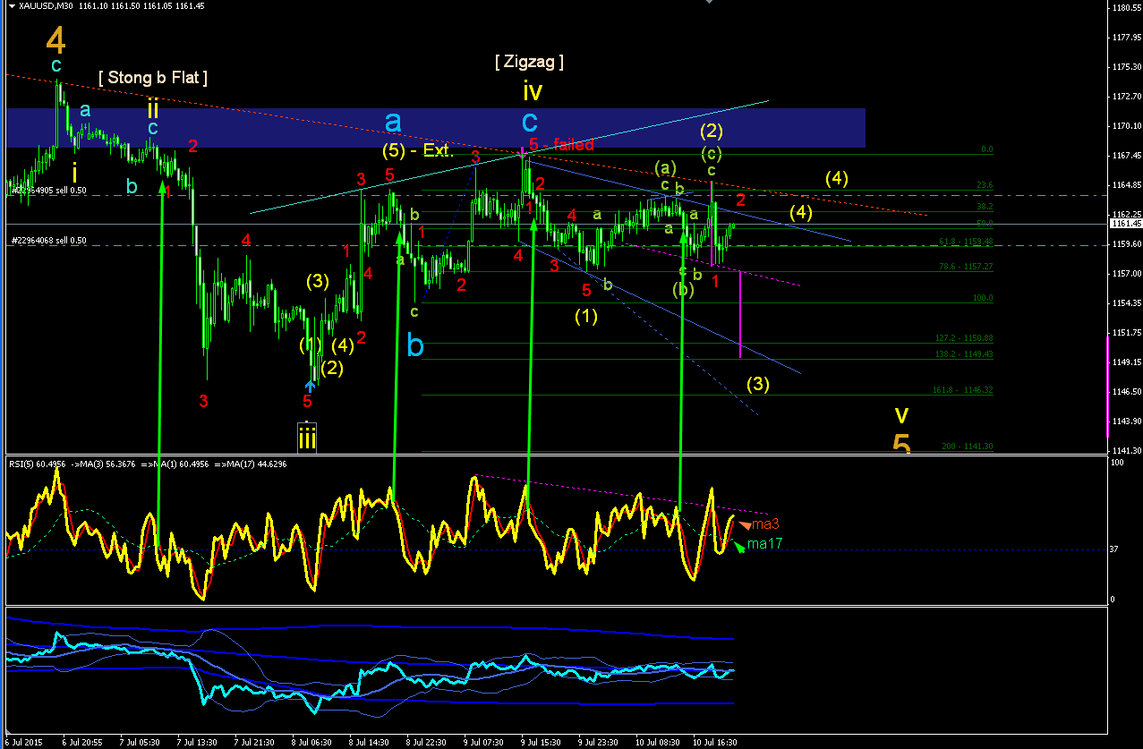Image resolution: width=1143 pixels, height=749 pixels.
Task: Select the blue up arrow above iii label
Action: pos(309,386)
